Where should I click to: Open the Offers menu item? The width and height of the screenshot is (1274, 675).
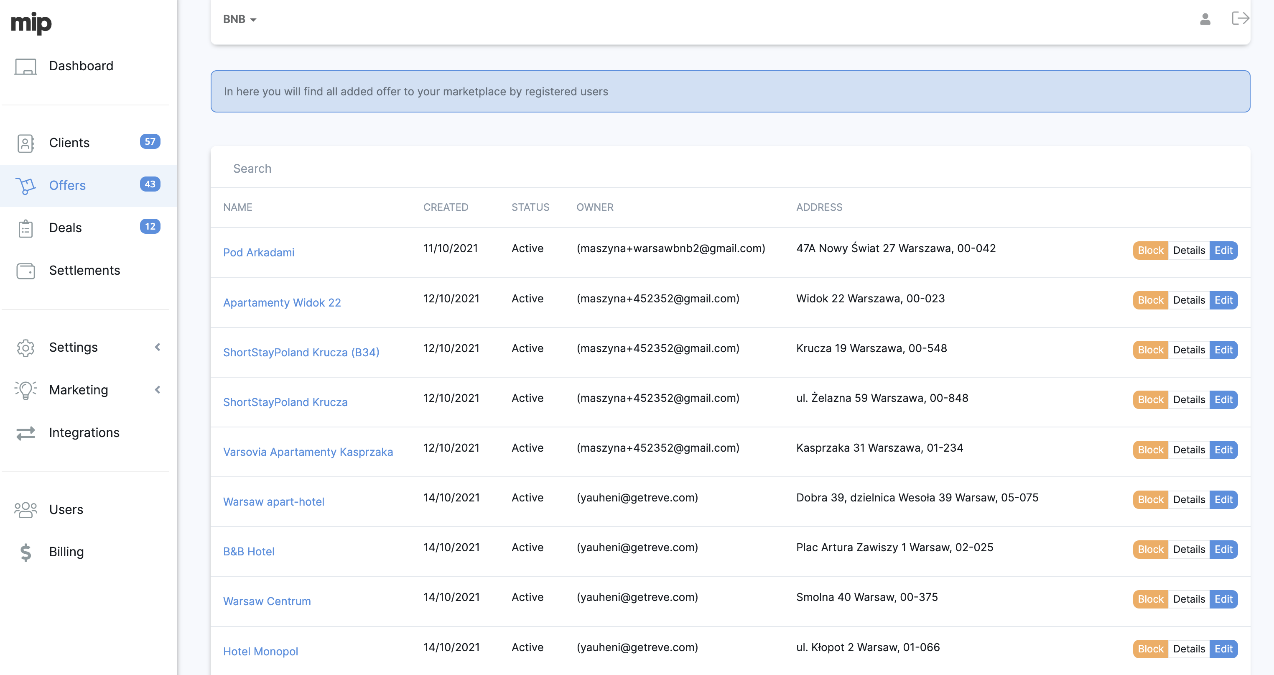coord(67,186)
